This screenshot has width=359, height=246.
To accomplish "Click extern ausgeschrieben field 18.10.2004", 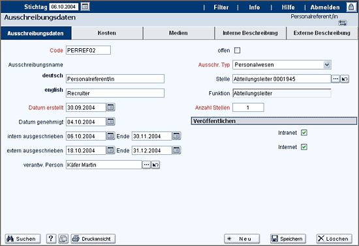I will pos(86,150).
